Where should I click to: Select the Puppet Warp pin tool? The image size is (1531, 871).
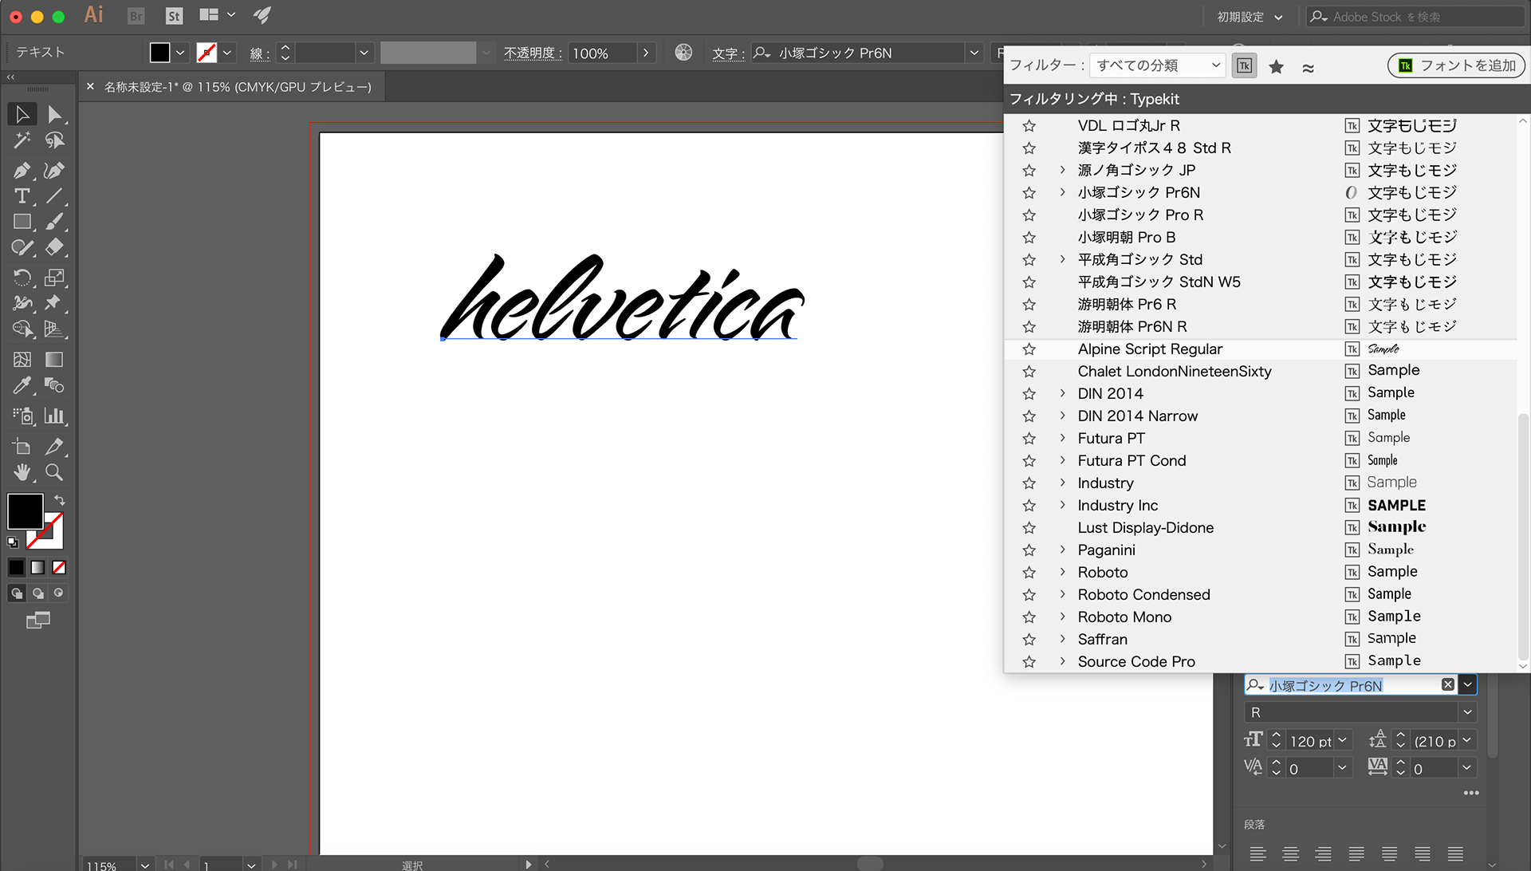point(54,303)
